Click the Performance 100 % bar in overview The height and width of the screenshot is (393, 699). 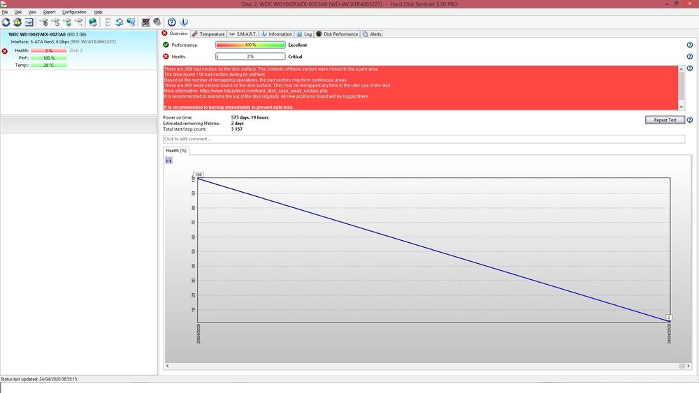point(250,45)
